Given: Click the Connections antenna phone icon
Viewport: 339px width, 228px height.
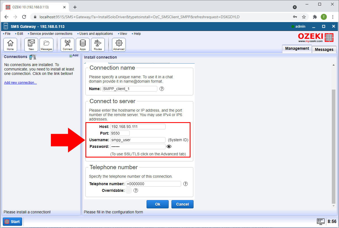Looking at the screenshot, I should click(33, 57).
